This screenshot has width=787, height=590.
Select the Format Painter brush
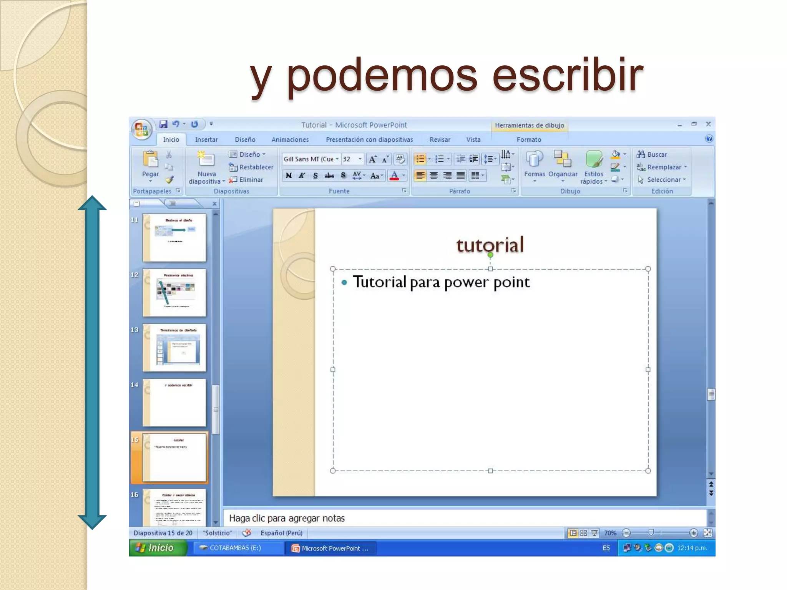pos(169,180)
